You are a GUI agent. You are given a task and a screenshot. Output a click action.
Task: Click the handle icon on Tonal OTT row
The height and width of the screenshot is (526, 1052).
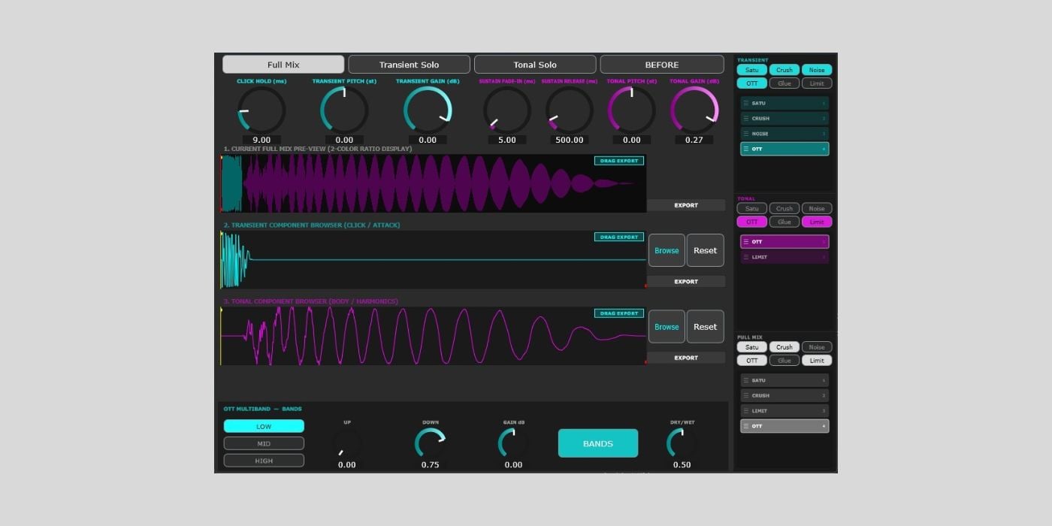pyautogui.click(x=745, y=242)
